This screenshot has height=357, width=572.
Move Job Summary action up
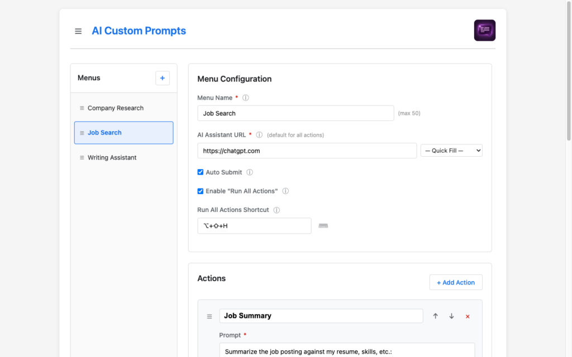[435, 316]
